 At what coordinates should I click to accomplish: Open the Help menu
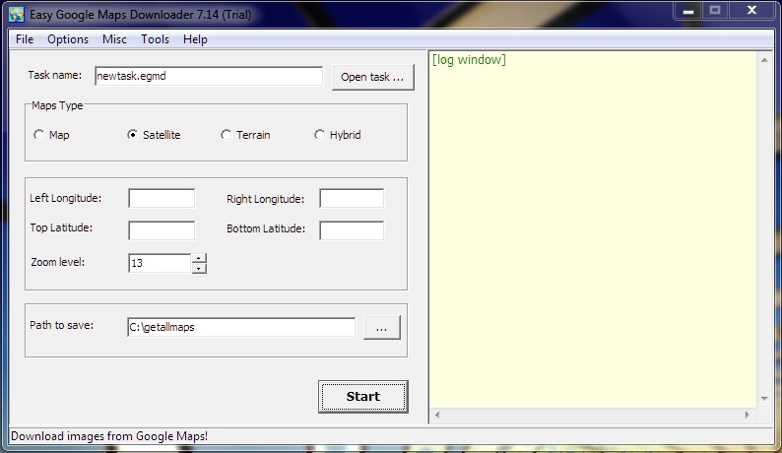tap(195, 39)
